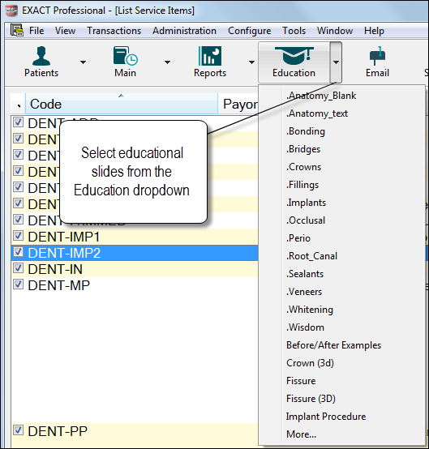Expand the Patients dropdown arrow
Viewport: 429px width, 449px height.
(83, 62)
